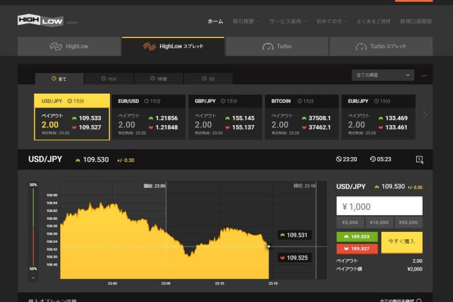
Task: Click the trader sentiment 50% gauge bar
Action: click(x=33, y=226)
